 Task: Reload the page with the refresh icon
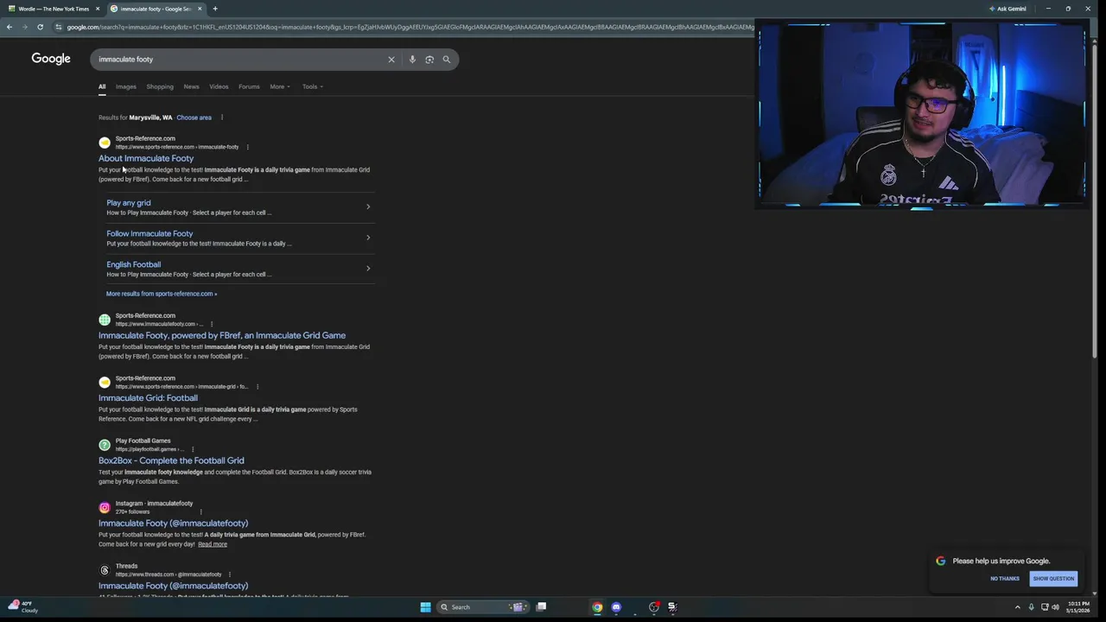40,27
